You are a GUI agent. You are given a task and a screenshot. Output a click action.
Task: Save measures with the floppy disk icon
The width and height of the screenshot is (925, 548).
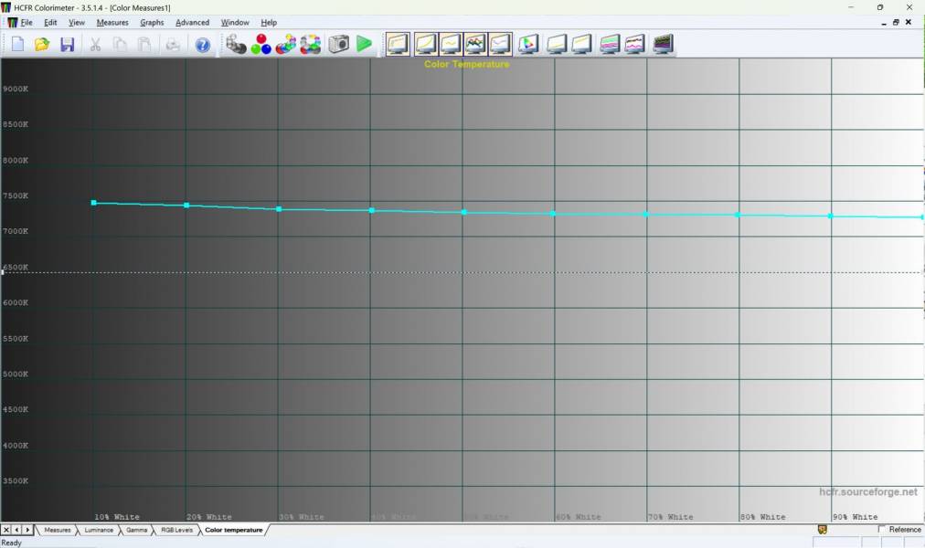(x=67, y=44)
